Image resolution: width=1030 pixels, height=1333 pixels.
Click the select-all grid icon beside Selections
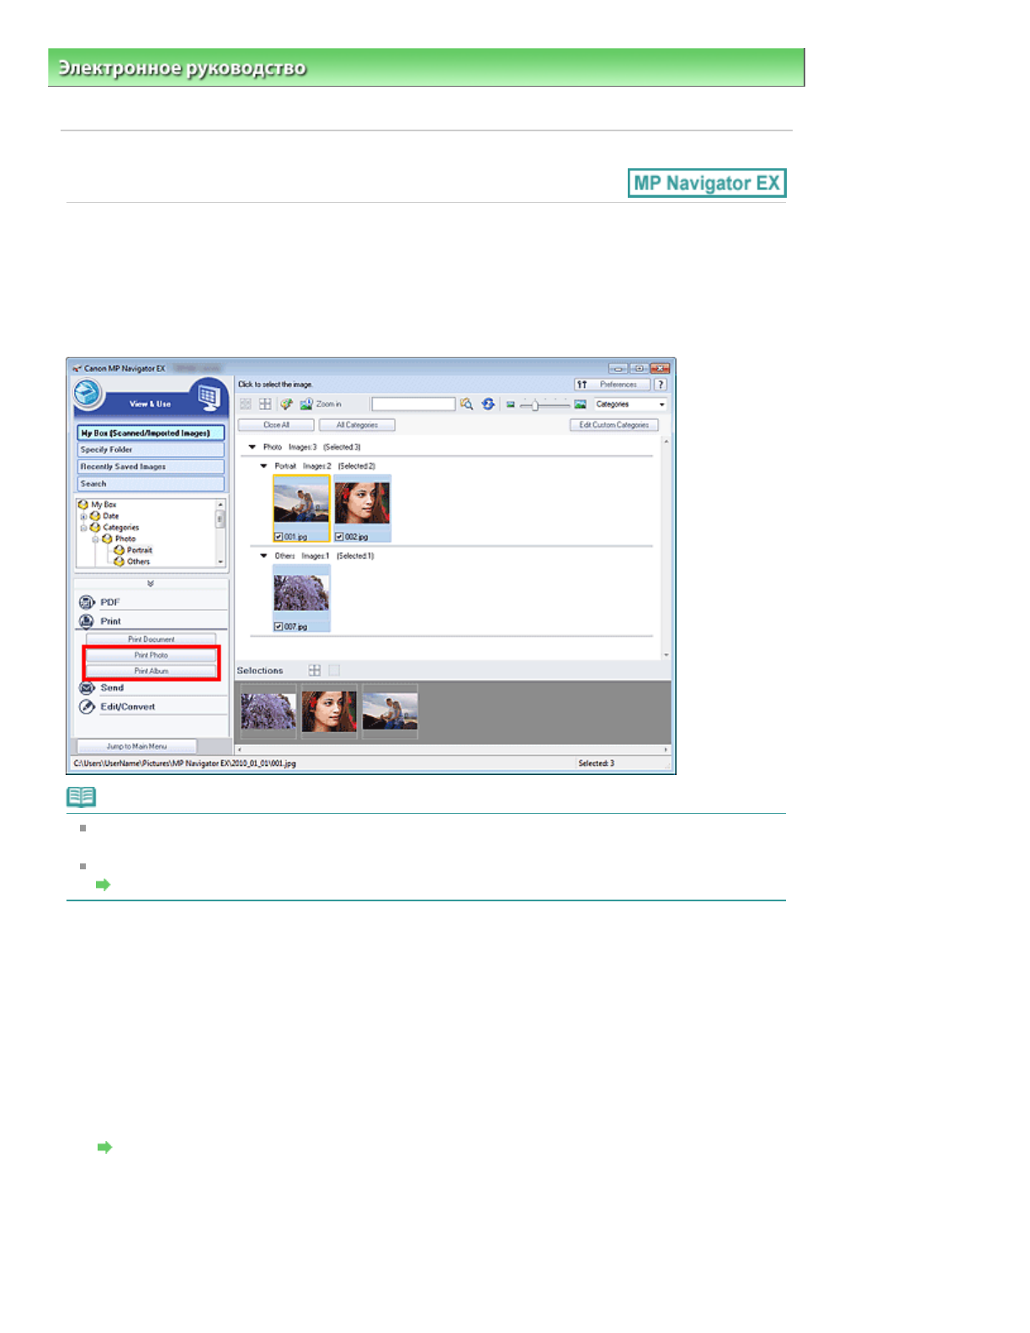pos(315,671)
